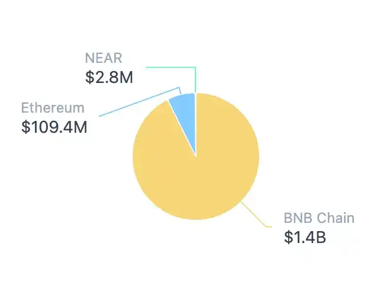Viewport: 387px width, 294px height.
Task: Click where the NEAR leader line meets the pie
Action: click(x=195, y=93)
